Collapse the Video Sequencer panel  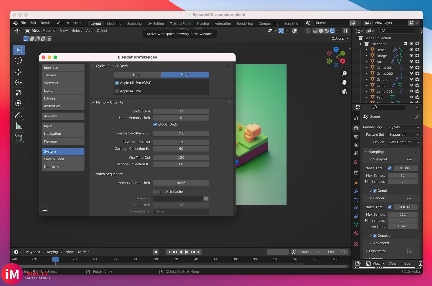(x=93, y=174)
